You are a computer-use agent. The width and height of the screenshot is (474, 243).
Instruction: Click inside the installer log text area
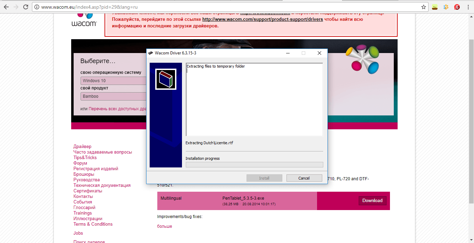[x=254, y=99]
